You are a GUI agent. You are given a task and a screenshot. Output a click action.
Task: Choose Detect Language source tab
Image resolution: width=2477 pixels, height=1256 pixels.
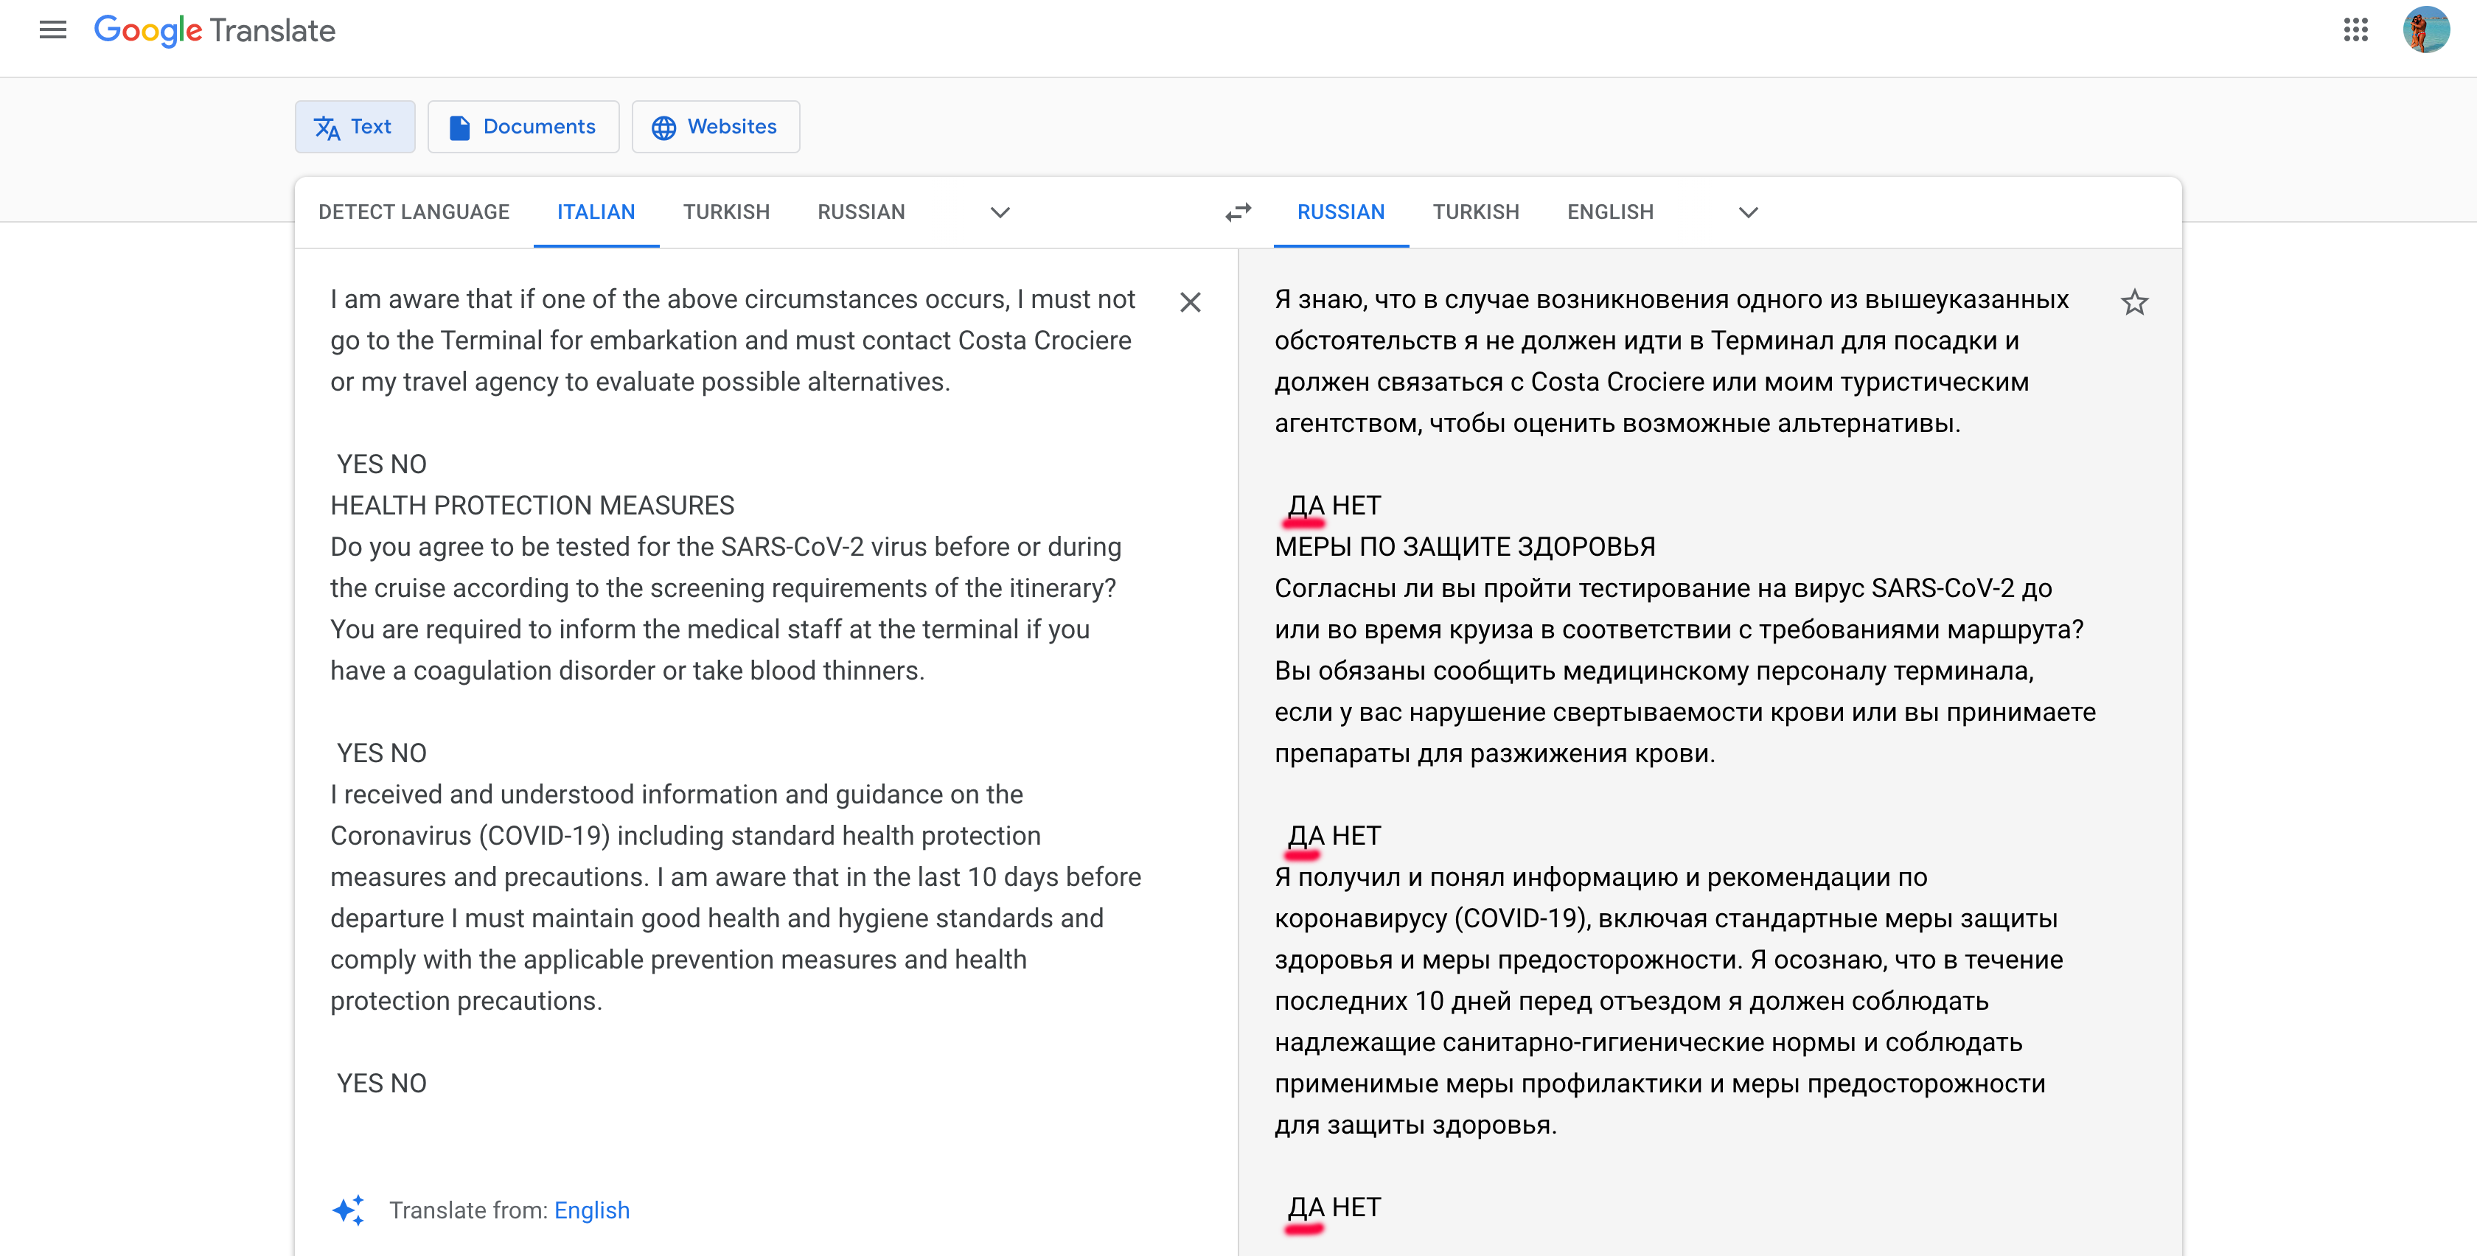pos(414,212)
